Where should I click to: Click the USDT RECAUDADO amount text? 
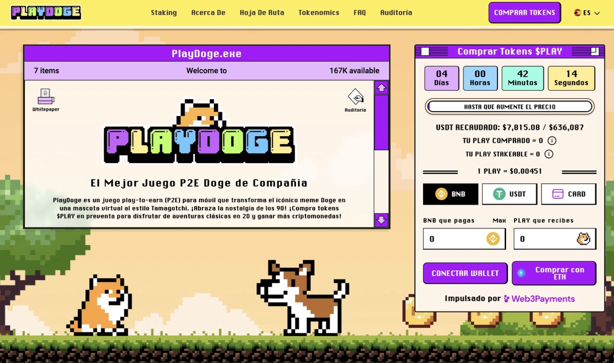(x=510, y=128)
